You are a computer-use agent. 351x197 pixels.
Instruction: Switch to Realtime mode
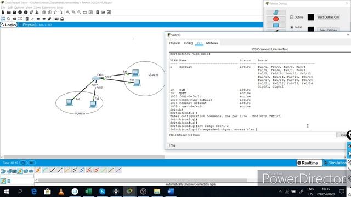(309, 163)
